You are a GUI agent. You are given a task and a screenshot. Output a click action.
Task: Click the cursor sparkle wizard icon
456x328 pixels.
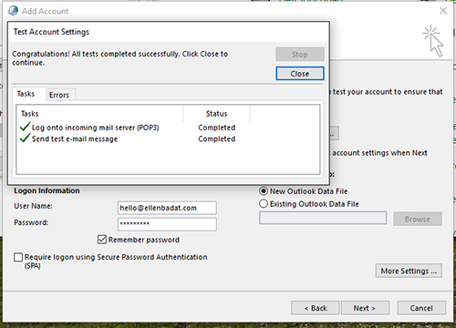pos(433,41)
